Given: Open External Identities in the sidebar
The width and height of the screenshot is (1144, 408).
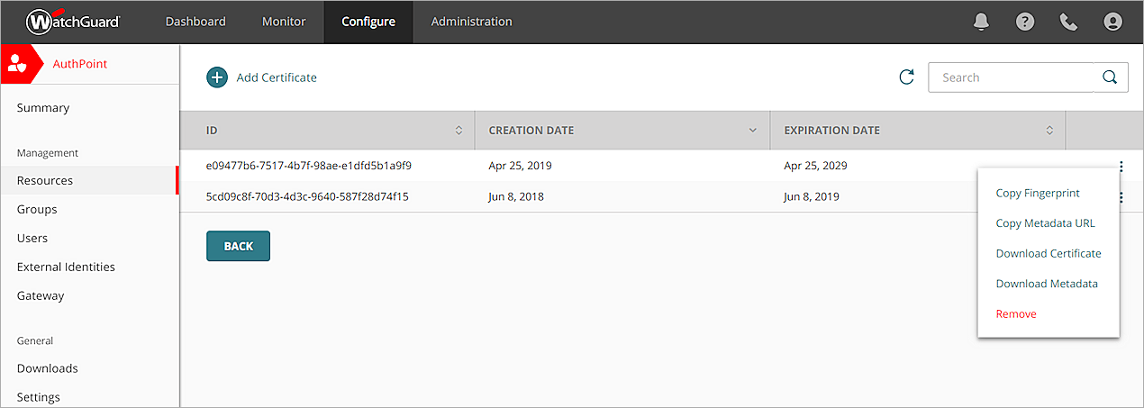Looking at the screenshot, I should pyautogui.click(x=66, y=267).
